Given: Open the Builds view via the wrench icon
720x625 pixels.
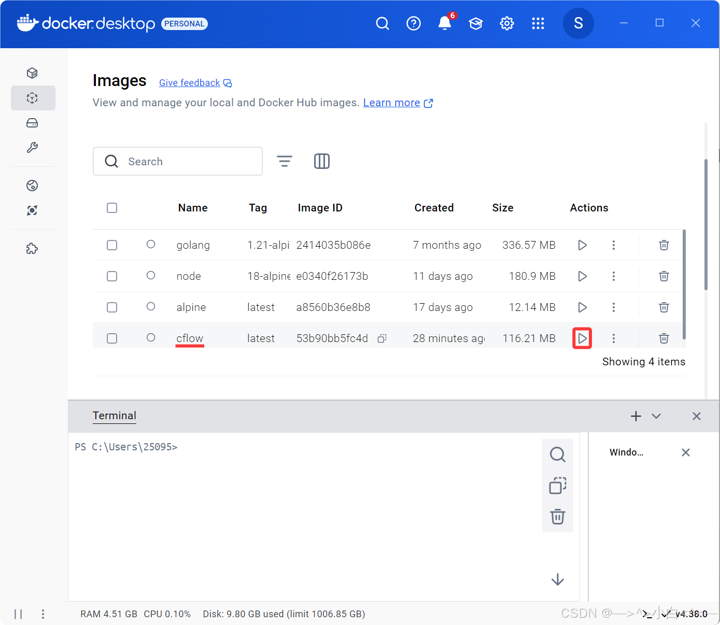Looking at the screenshot, I should [x=32, y=148].
